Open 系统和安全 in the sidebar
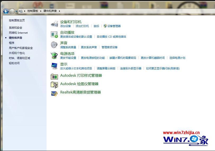This screenshot has height=151, width=215. coord(16,28)
